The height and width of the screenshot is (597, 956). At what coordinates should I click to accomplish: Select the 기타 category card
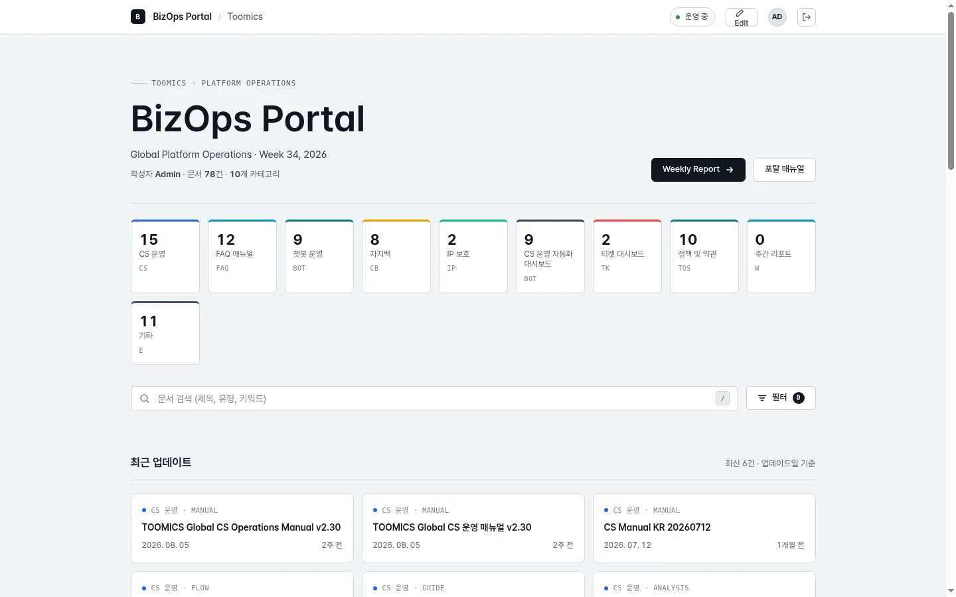[165, 333]
